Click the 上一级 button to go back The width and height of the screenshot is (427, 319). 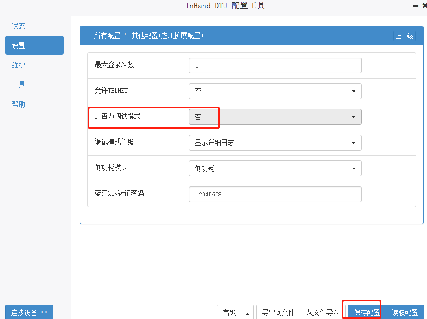coord(404,36)
